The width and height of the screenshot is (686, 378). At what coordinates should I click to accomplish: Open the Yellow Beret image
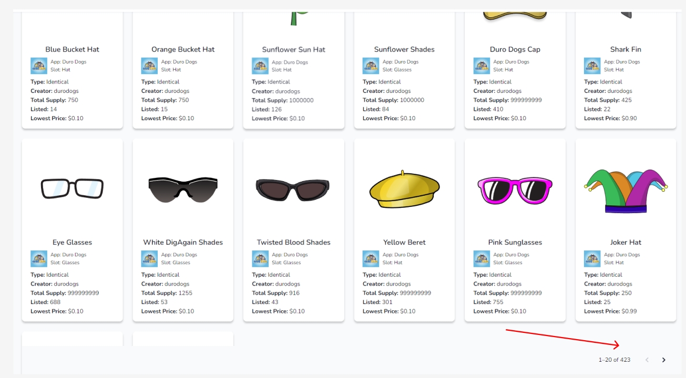coord(404,188)
